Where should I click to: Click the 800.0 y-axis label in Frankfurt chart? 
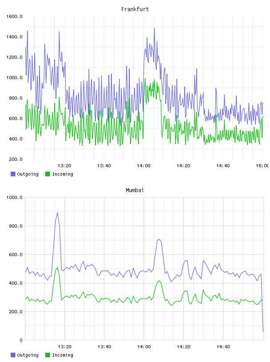[x=16, y=98]
